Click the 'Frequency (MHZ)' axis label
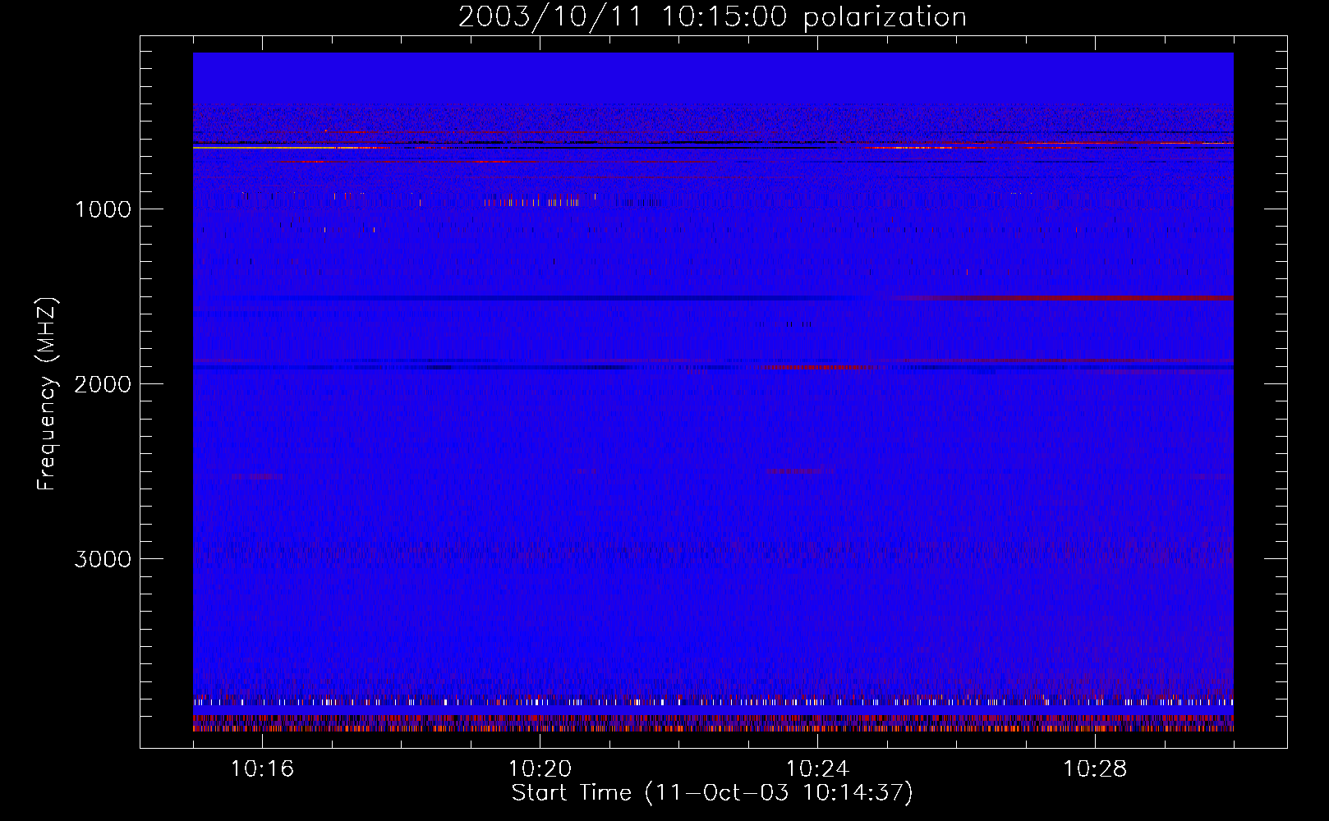Image resolution: width=1329 pixels, height=821 pixels. click(47, 394)
